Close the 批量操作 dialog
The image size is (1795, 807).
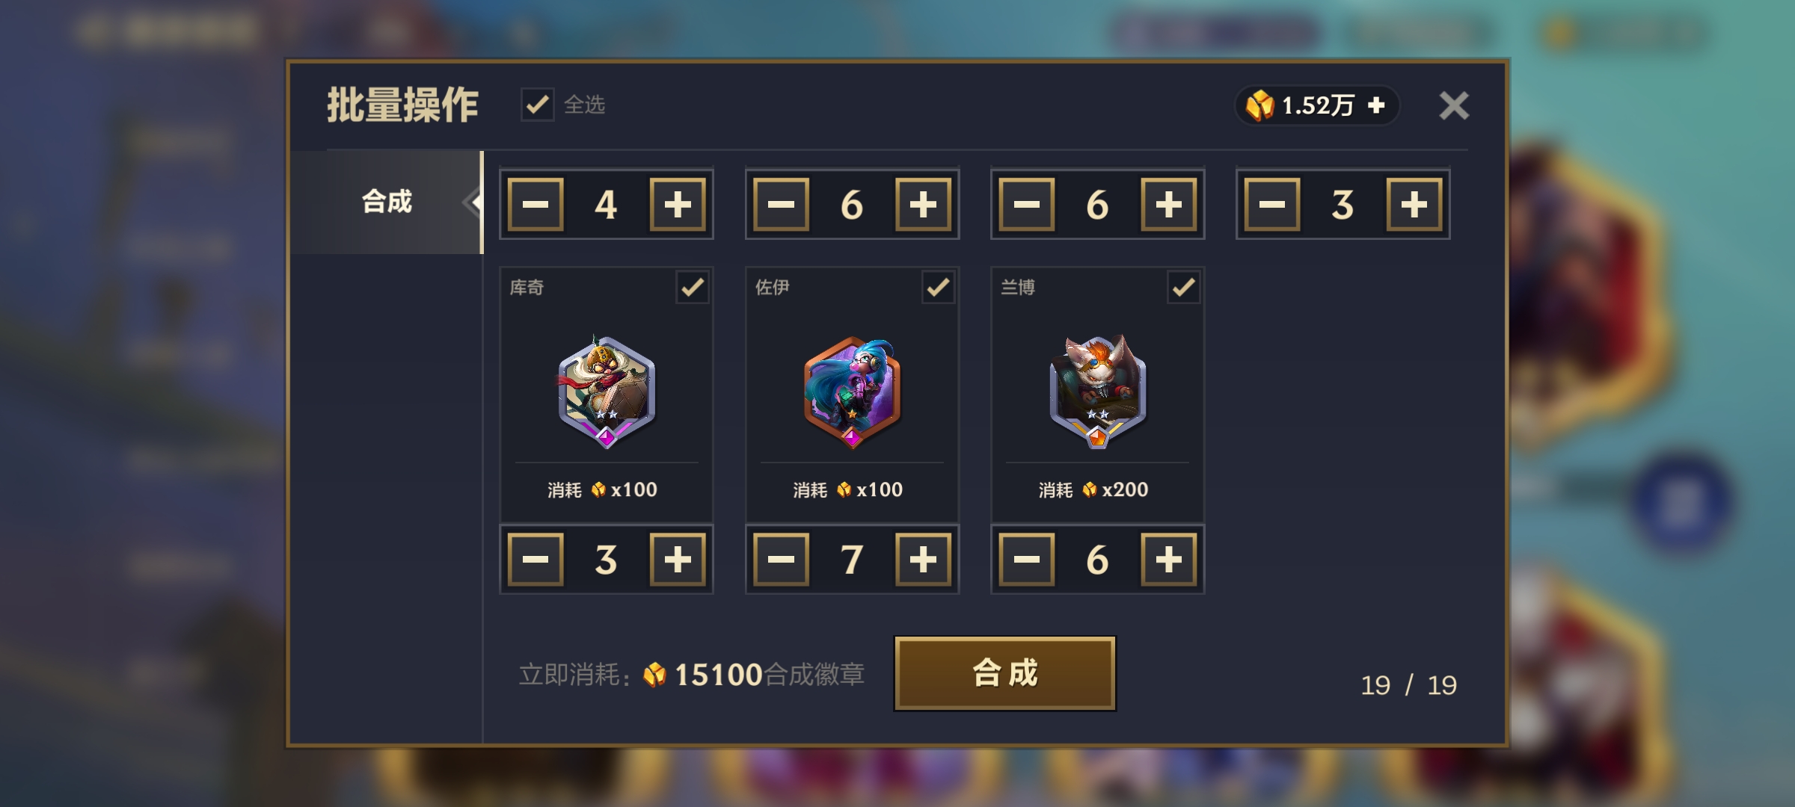click(x=1454, y=105)
